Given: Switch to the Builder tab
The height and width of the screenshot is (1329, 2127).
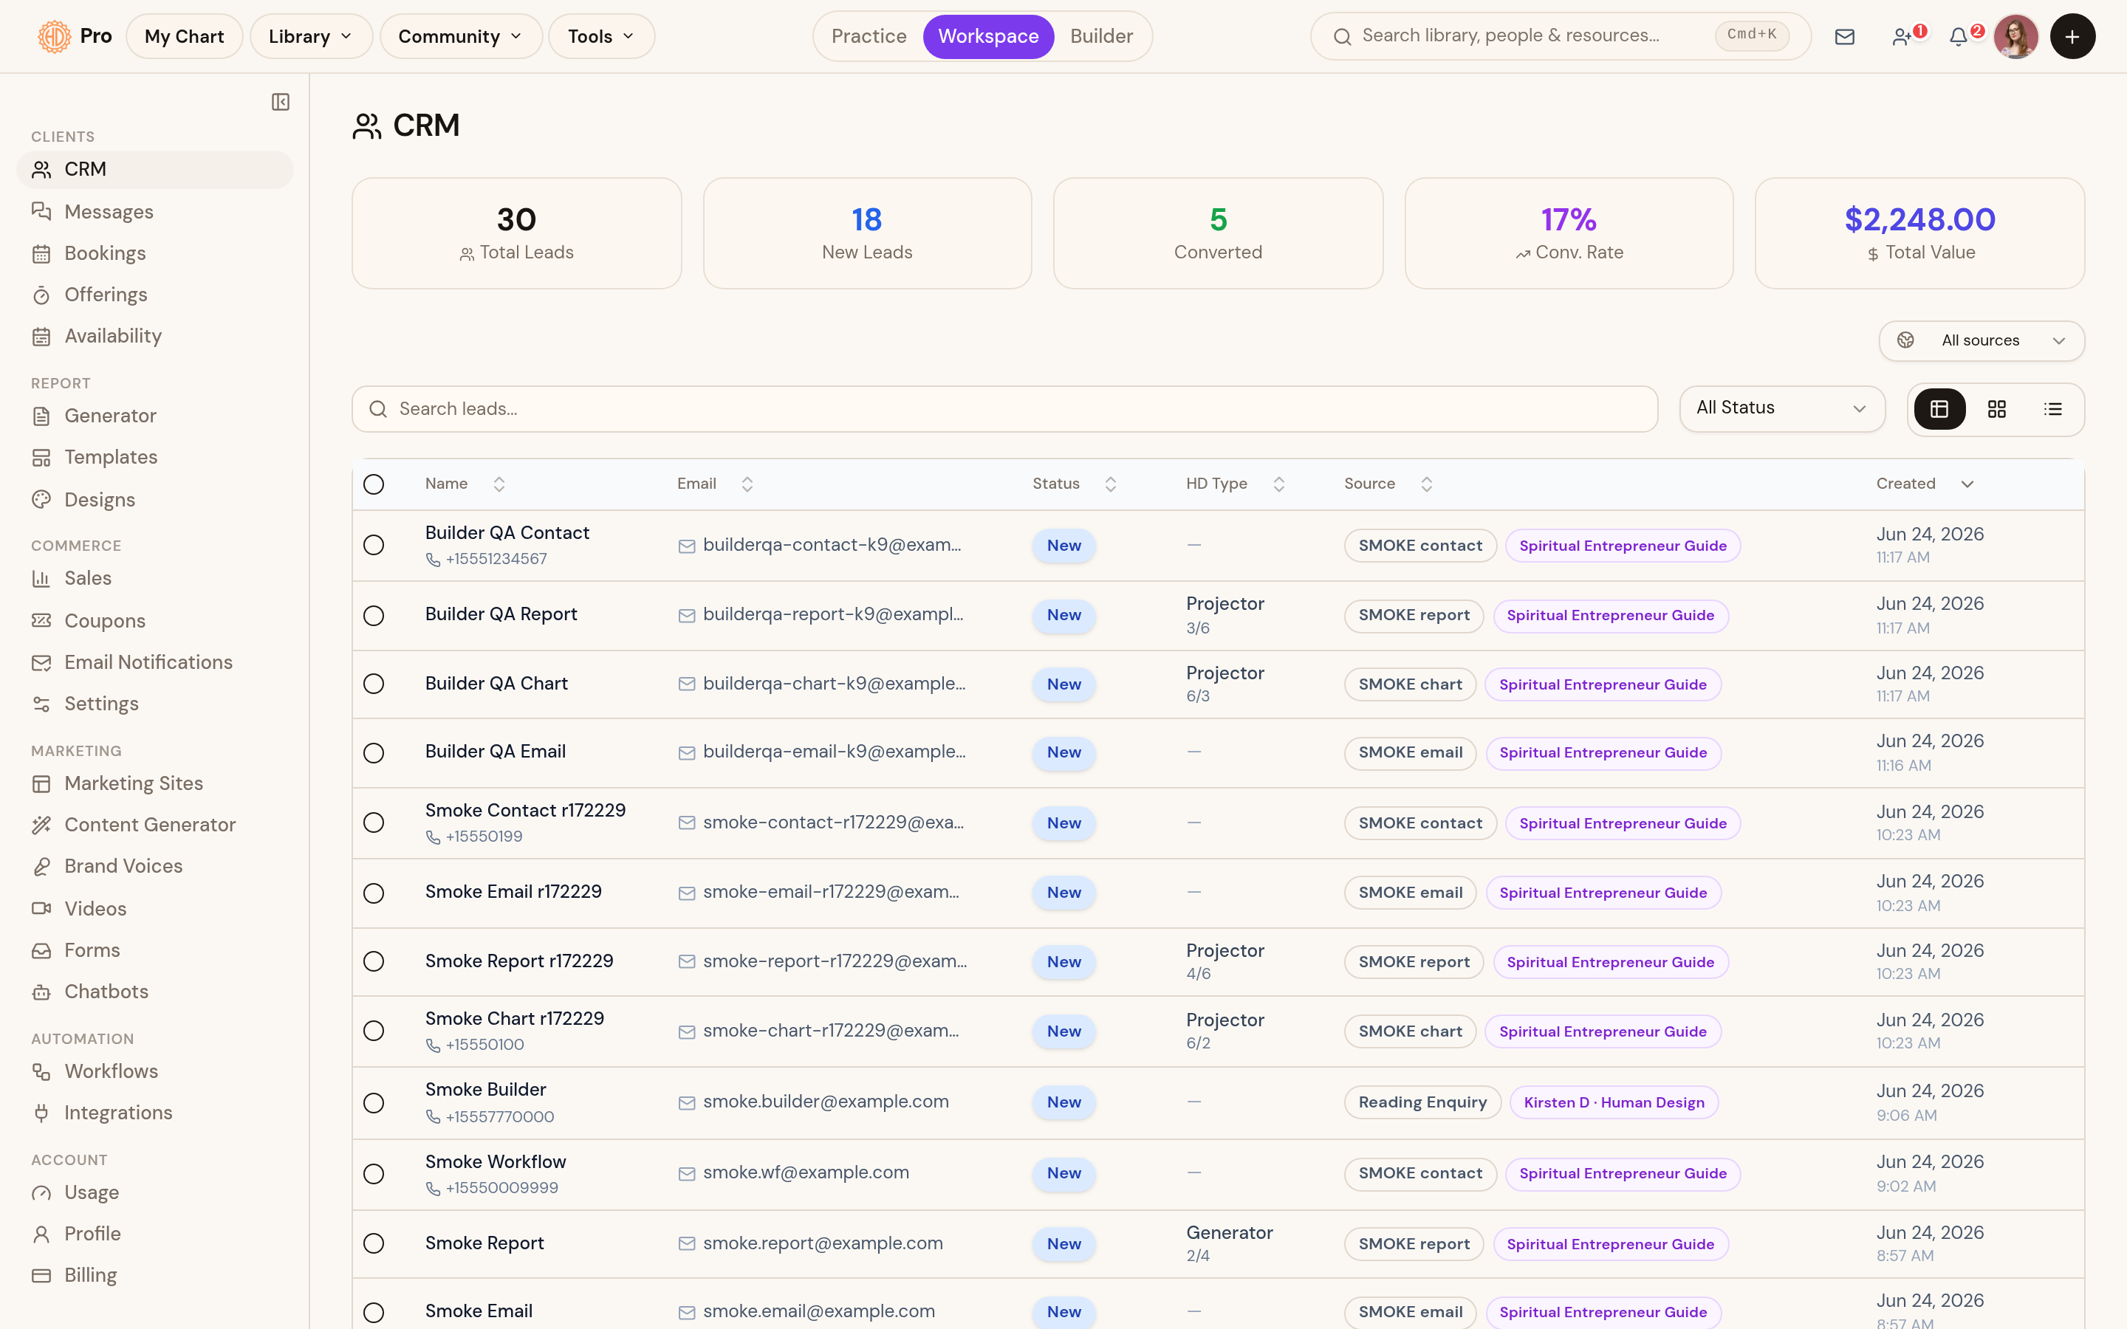Looking at the screenshot, I should [x=1101, y=36].
